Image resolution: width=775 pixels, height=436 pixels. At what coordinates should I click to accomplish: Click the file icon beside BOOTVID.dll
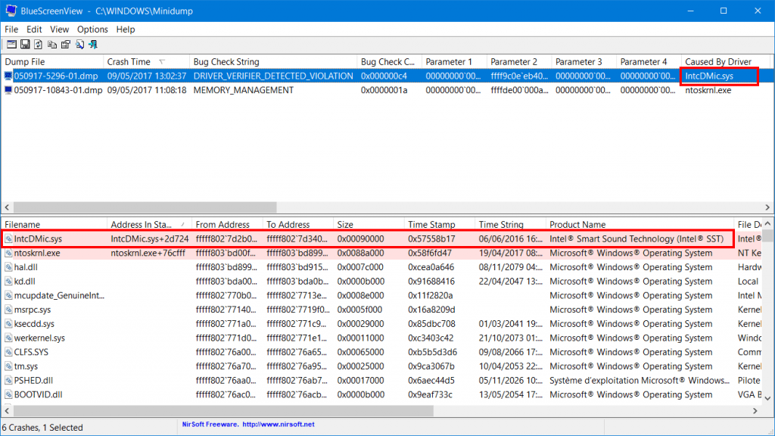click(8, 394)
